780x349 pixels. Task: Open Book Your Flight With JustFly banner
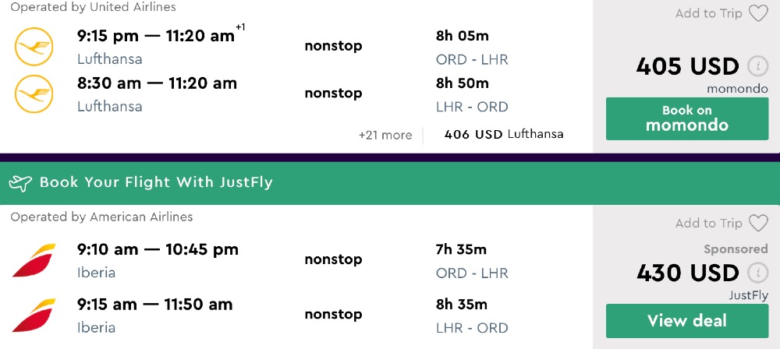[156, 183]
